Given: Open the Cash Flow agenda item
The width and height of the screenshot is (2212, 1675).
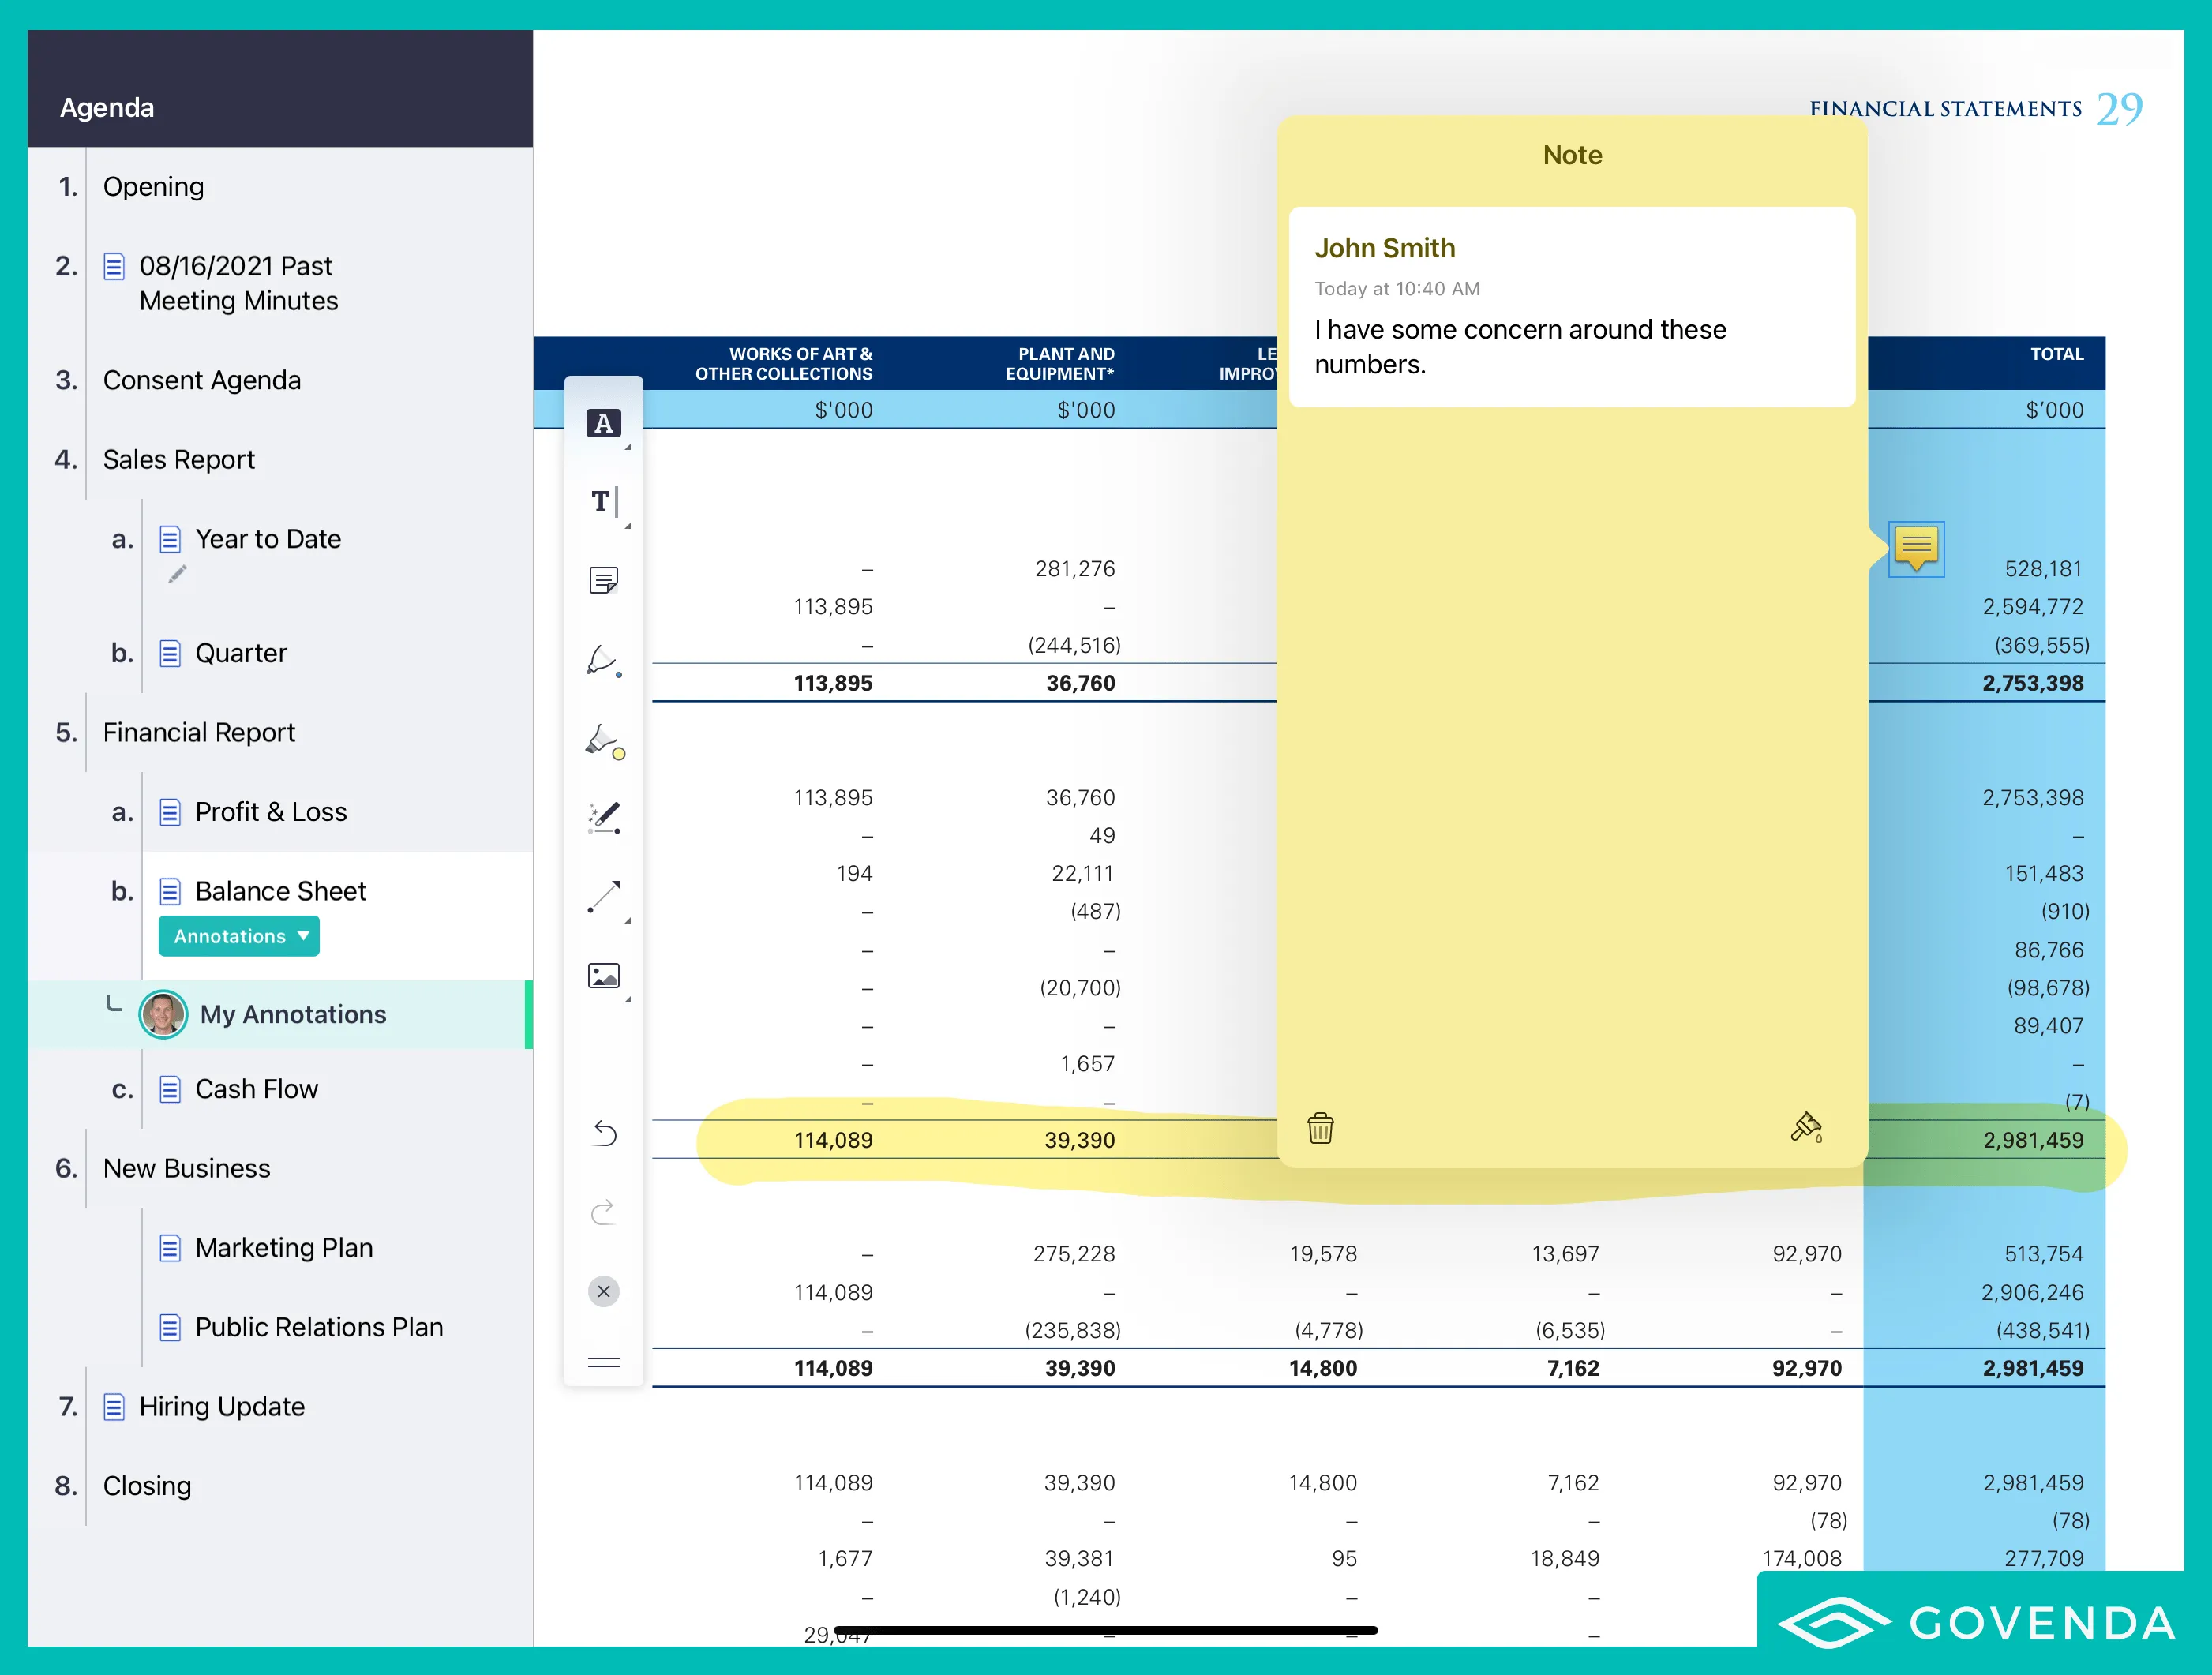Looking at the screenshot, I should (257, 1089).
